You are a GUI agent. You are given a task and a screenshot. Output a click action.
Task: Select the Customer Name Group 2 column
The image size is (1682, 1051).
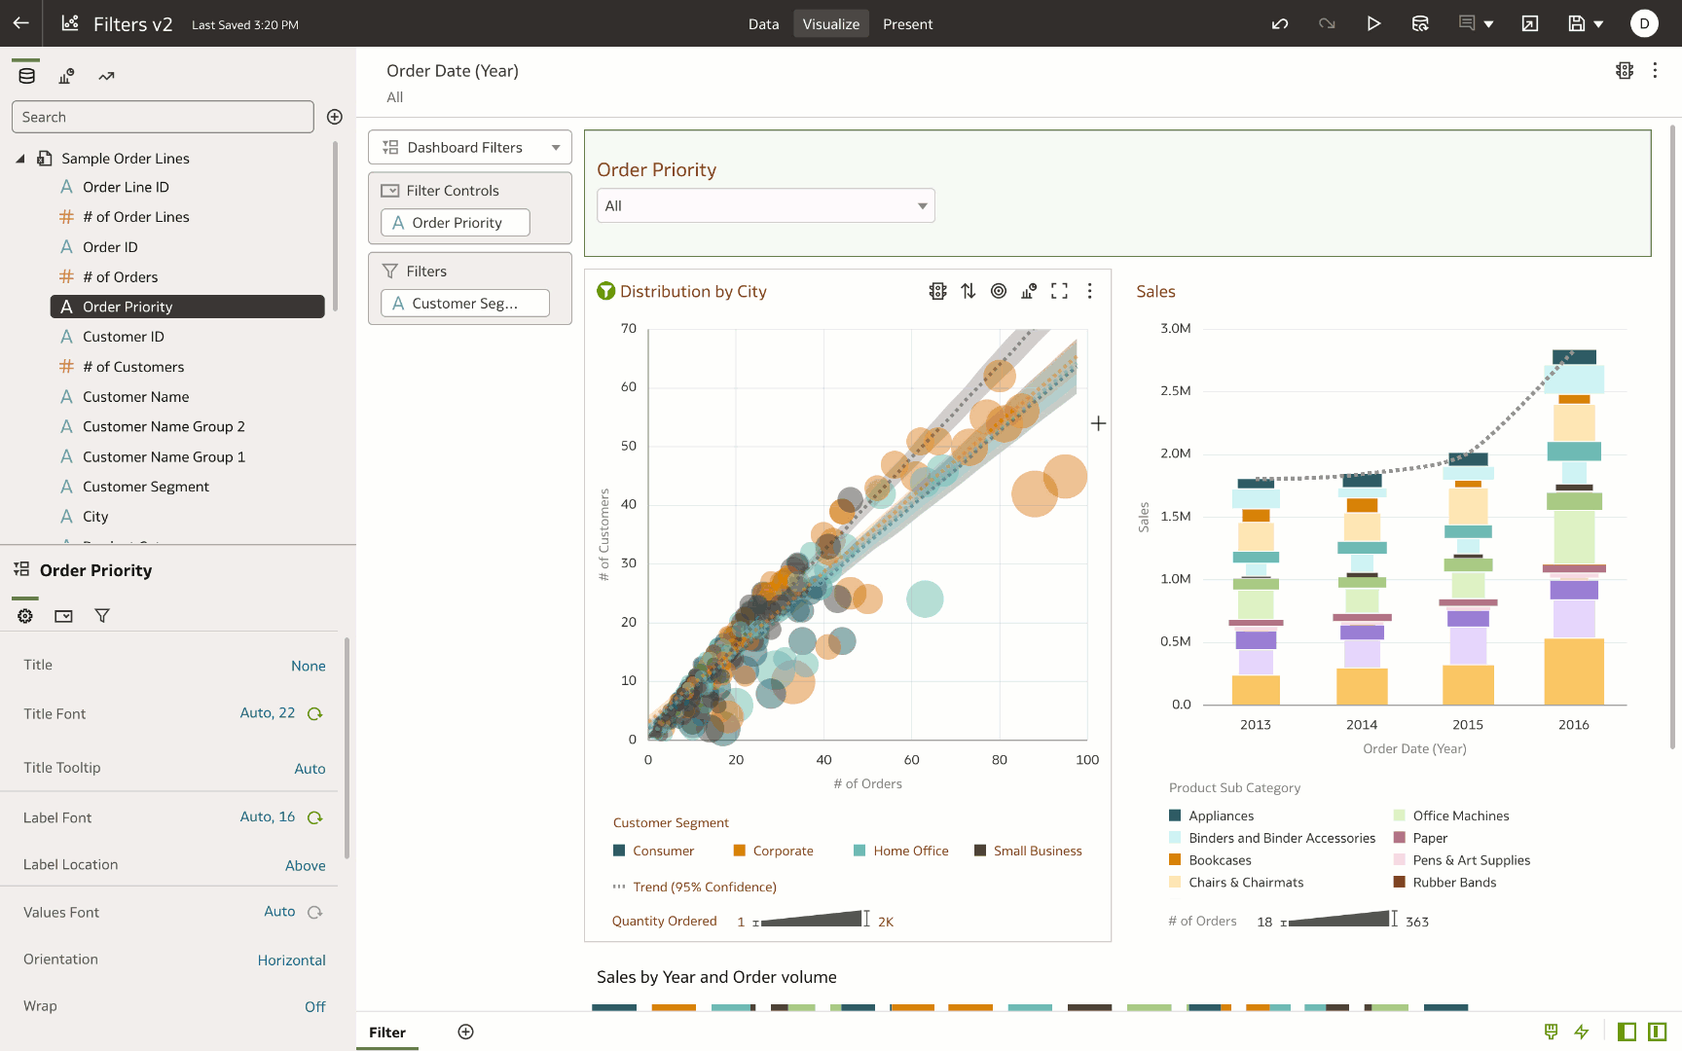point(164,426)
